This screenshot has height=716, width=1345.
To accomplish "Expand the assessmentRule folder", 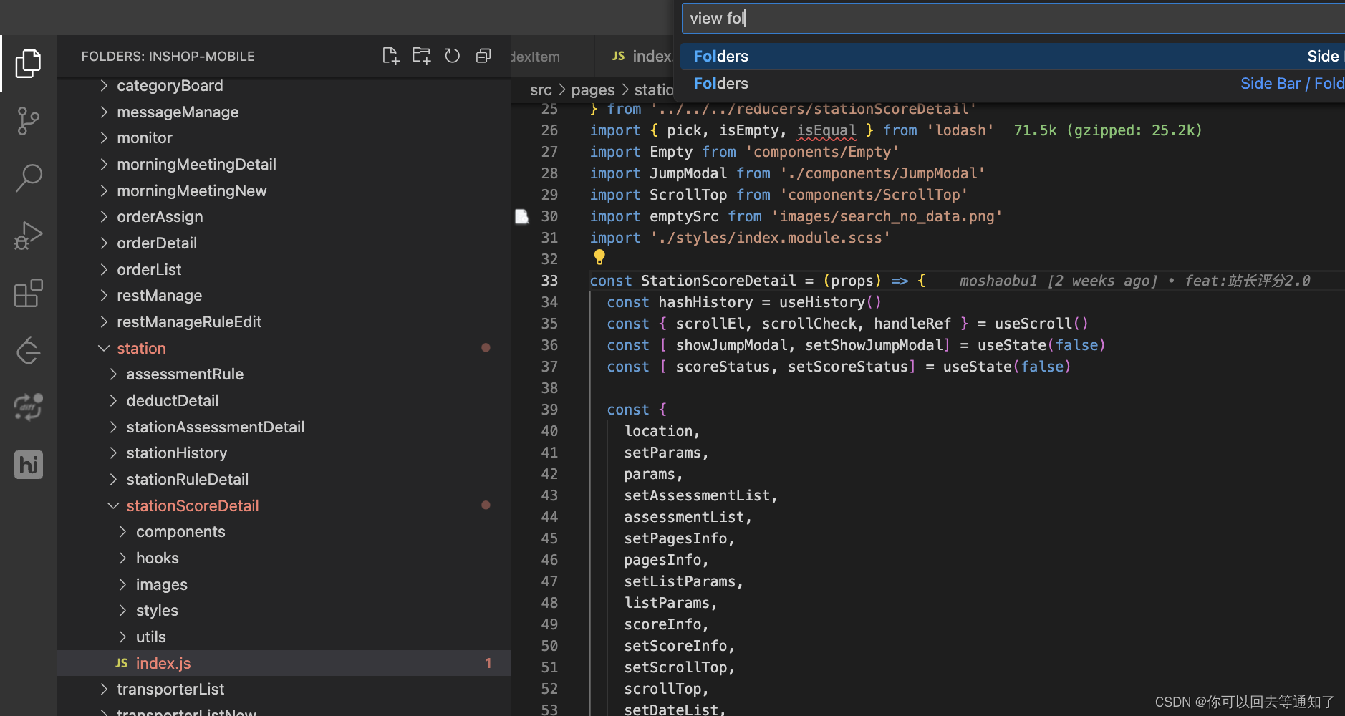I will pos(113,374).
